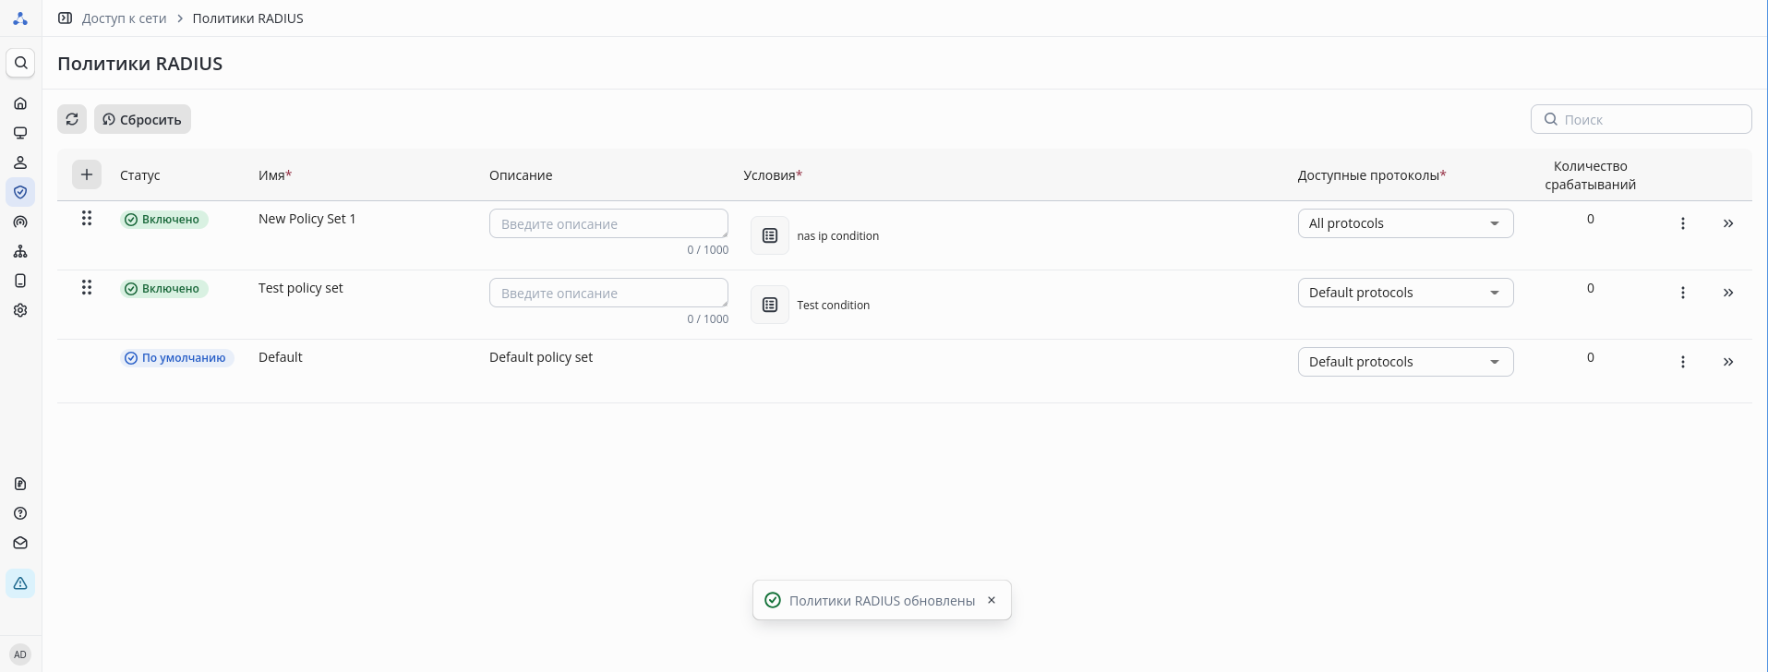Open condition editor for Test condition
The width and height of the screenshot is (1768, 672).
tap(770, 305)
